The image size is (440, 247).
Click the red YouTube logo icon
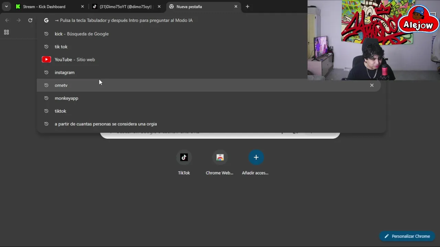pos(46,59)
